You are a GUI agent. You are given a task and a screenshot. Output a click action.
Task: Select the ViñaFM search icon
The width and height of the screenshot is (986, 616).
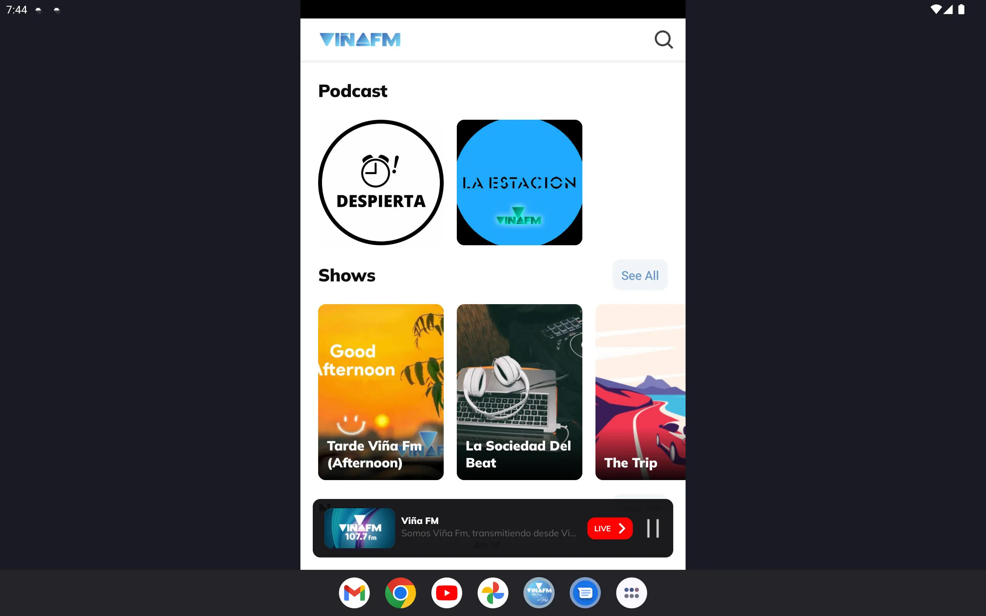(x=663, y=39)
